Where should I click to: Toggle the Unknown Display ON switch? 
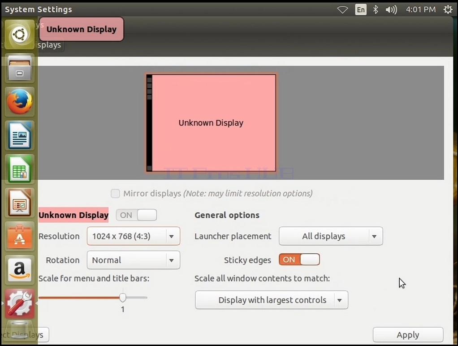pos(136,215)
